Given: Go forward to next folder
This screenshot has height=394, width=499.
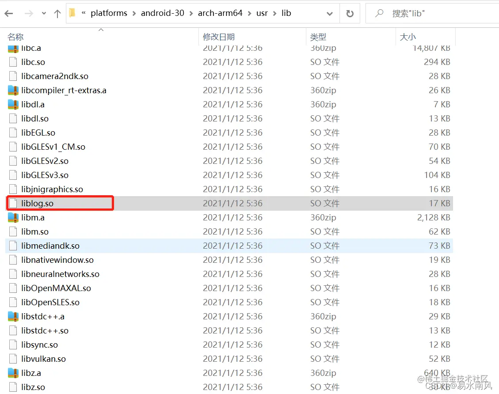Looking at the screenshot, I should [29, 13].
